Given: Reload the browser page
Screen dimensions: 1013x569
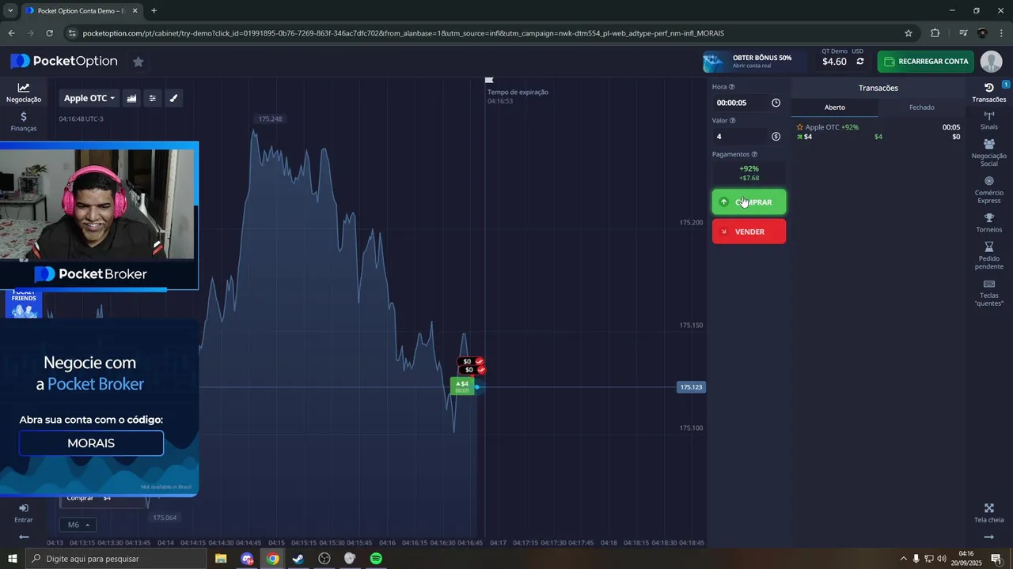Looking at the screenshot, I should click(x=49, y=33).
